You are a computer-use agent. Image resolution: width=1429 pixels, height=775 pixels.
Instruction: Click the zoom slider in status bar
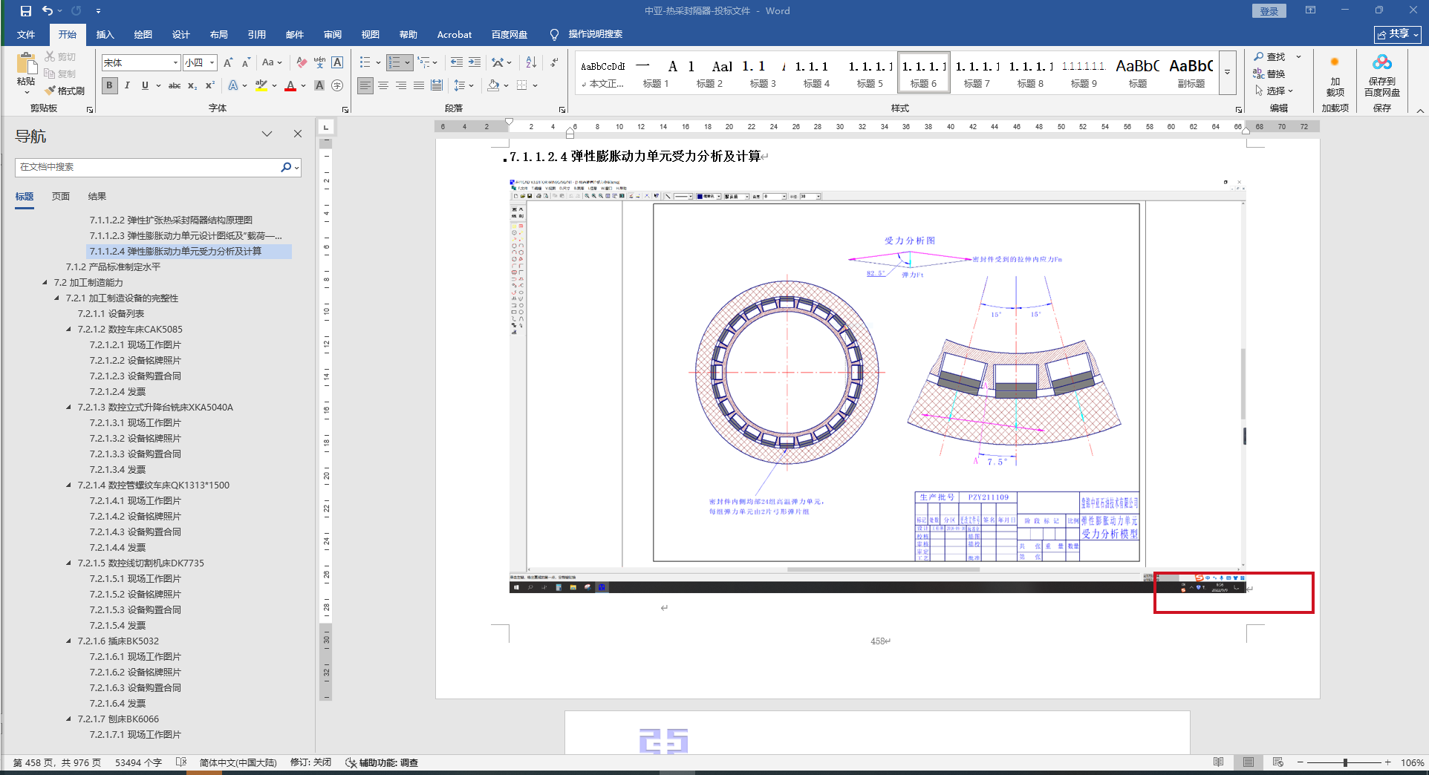click(x=1345, y=762)
